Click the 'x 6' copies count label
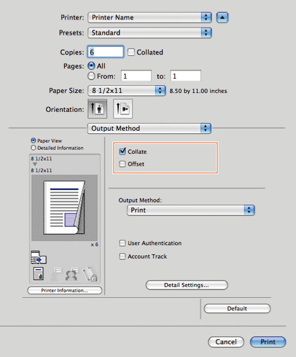 tap(95, 245)
